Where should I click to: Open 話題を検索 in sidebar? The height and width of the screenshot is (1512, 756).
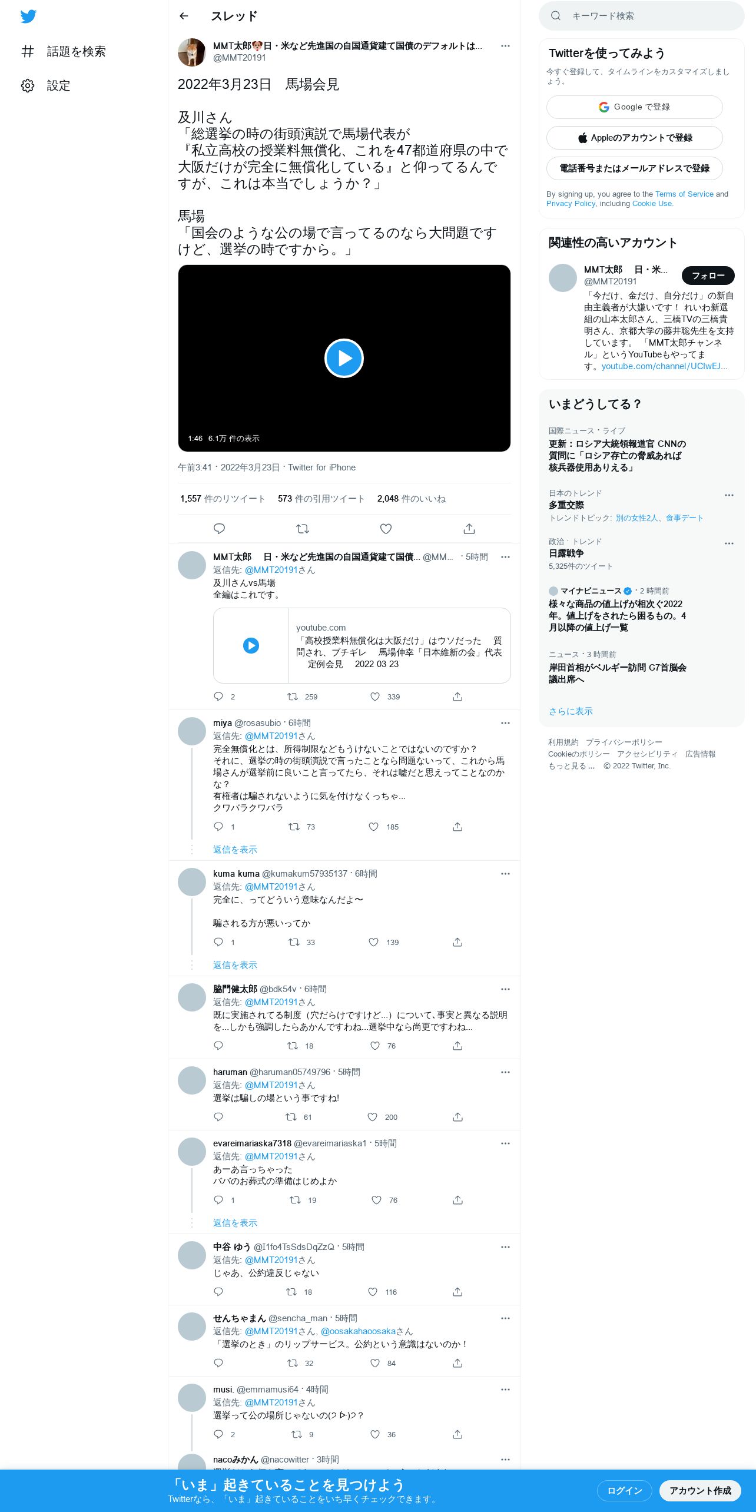coord(64,52)
